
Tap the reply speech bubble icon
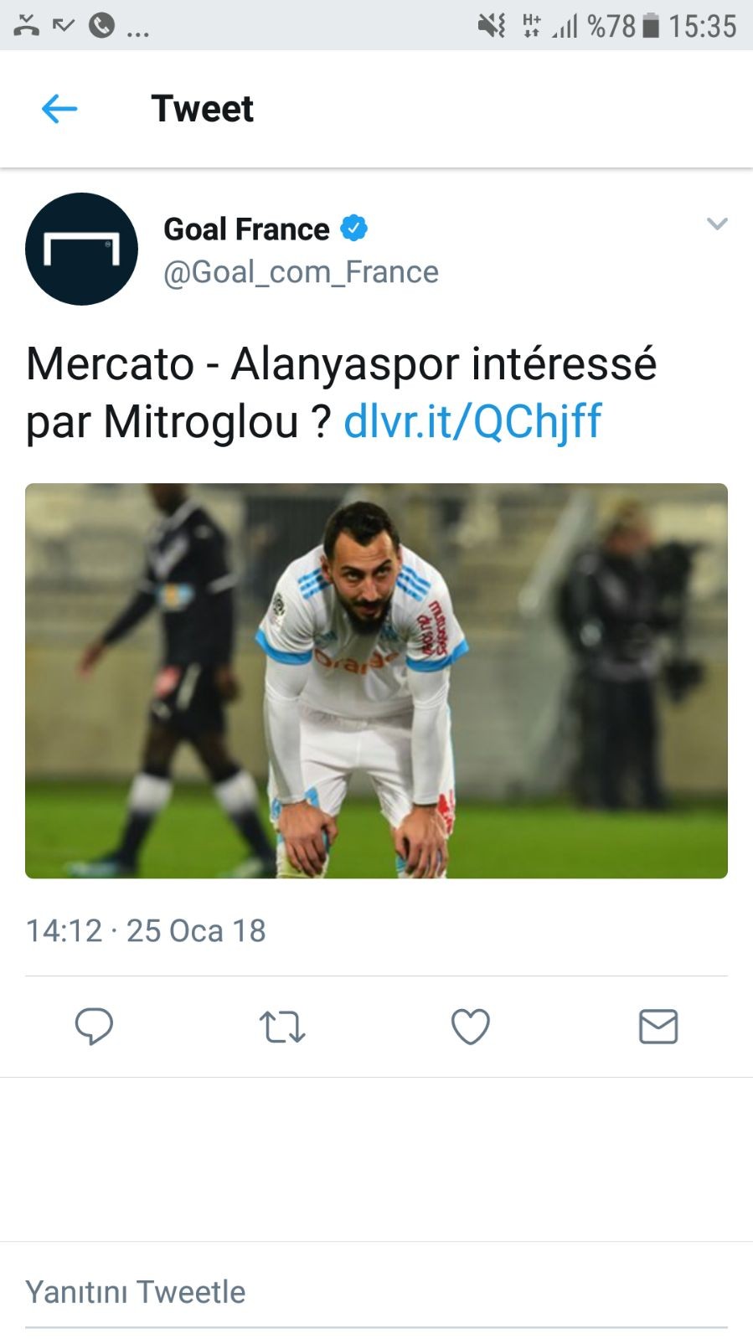pos(94,1026)
